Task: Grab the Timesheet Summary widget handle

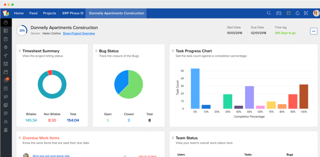Action: click(x=19, y=51)
